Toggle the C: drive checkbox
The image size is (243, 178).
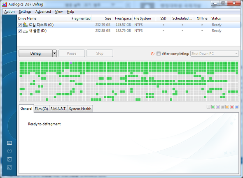tap(20, 25)
